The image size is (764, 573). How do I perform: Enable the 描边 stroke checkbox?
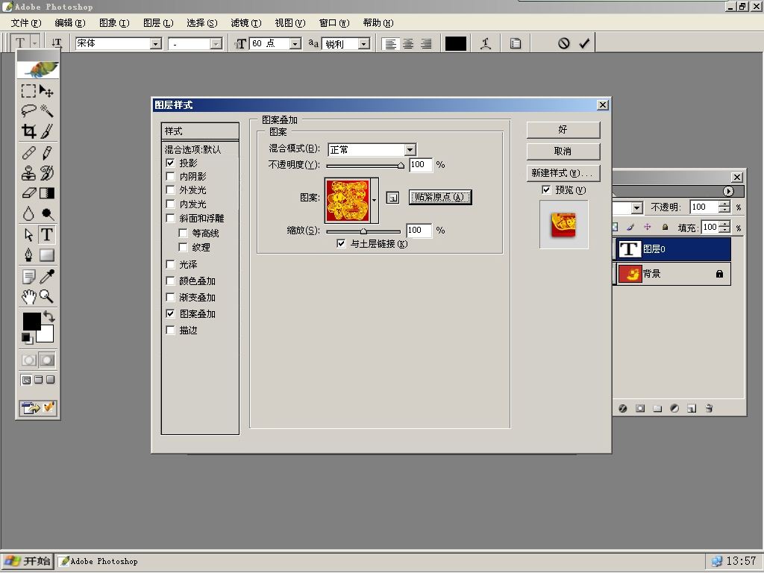click(x=170, y=331)
